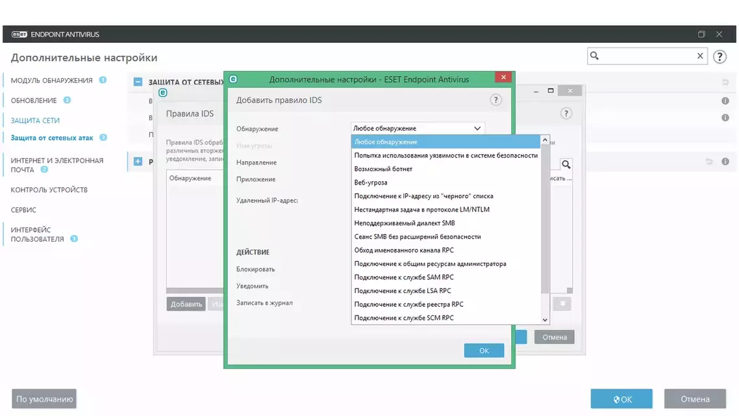Viewport: 739px width, 416px height.
Task: Maximize the 'Правила IDS' window
Action: [551, 90]
